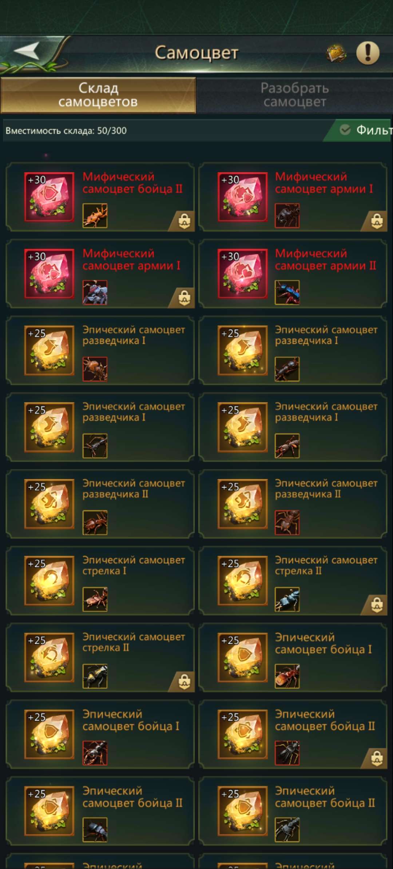393x869 pixels.
Task: Select the Мифический самоцвет бойца II gem icon
Action: tap(49, 197)
